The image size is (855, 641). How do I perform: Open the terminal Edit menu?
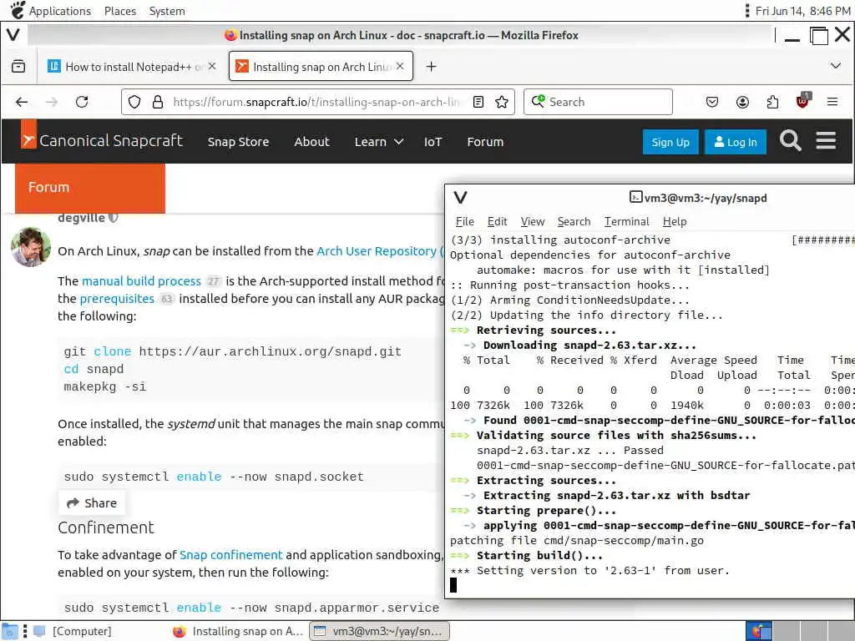498,221
